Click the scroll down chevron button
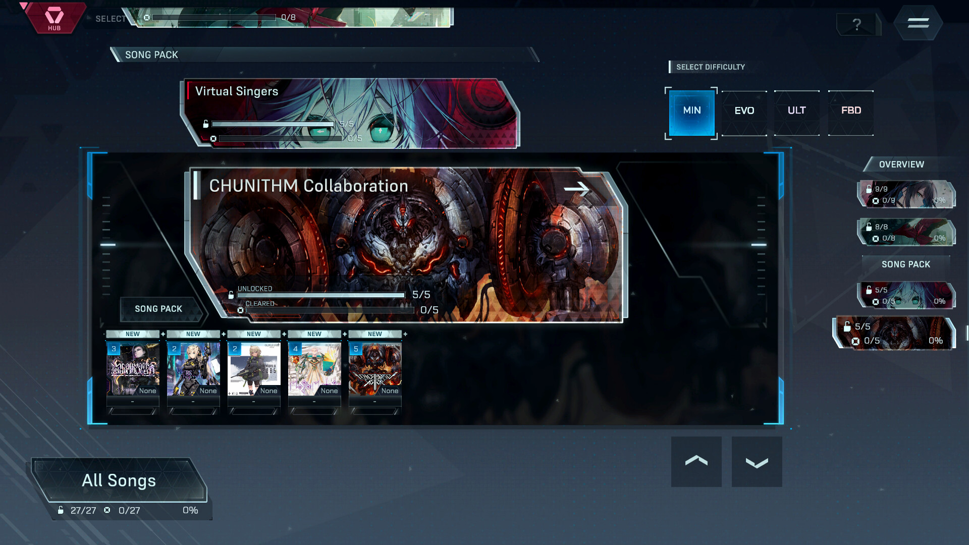Image resolution: width=969 pixels, height=545 pixels. coord(757,461)
